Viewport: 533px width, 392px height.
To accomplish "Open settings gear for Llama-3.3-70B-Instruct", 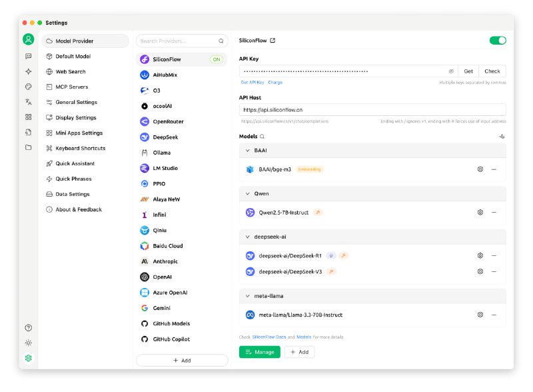I will tap(480, 315).
